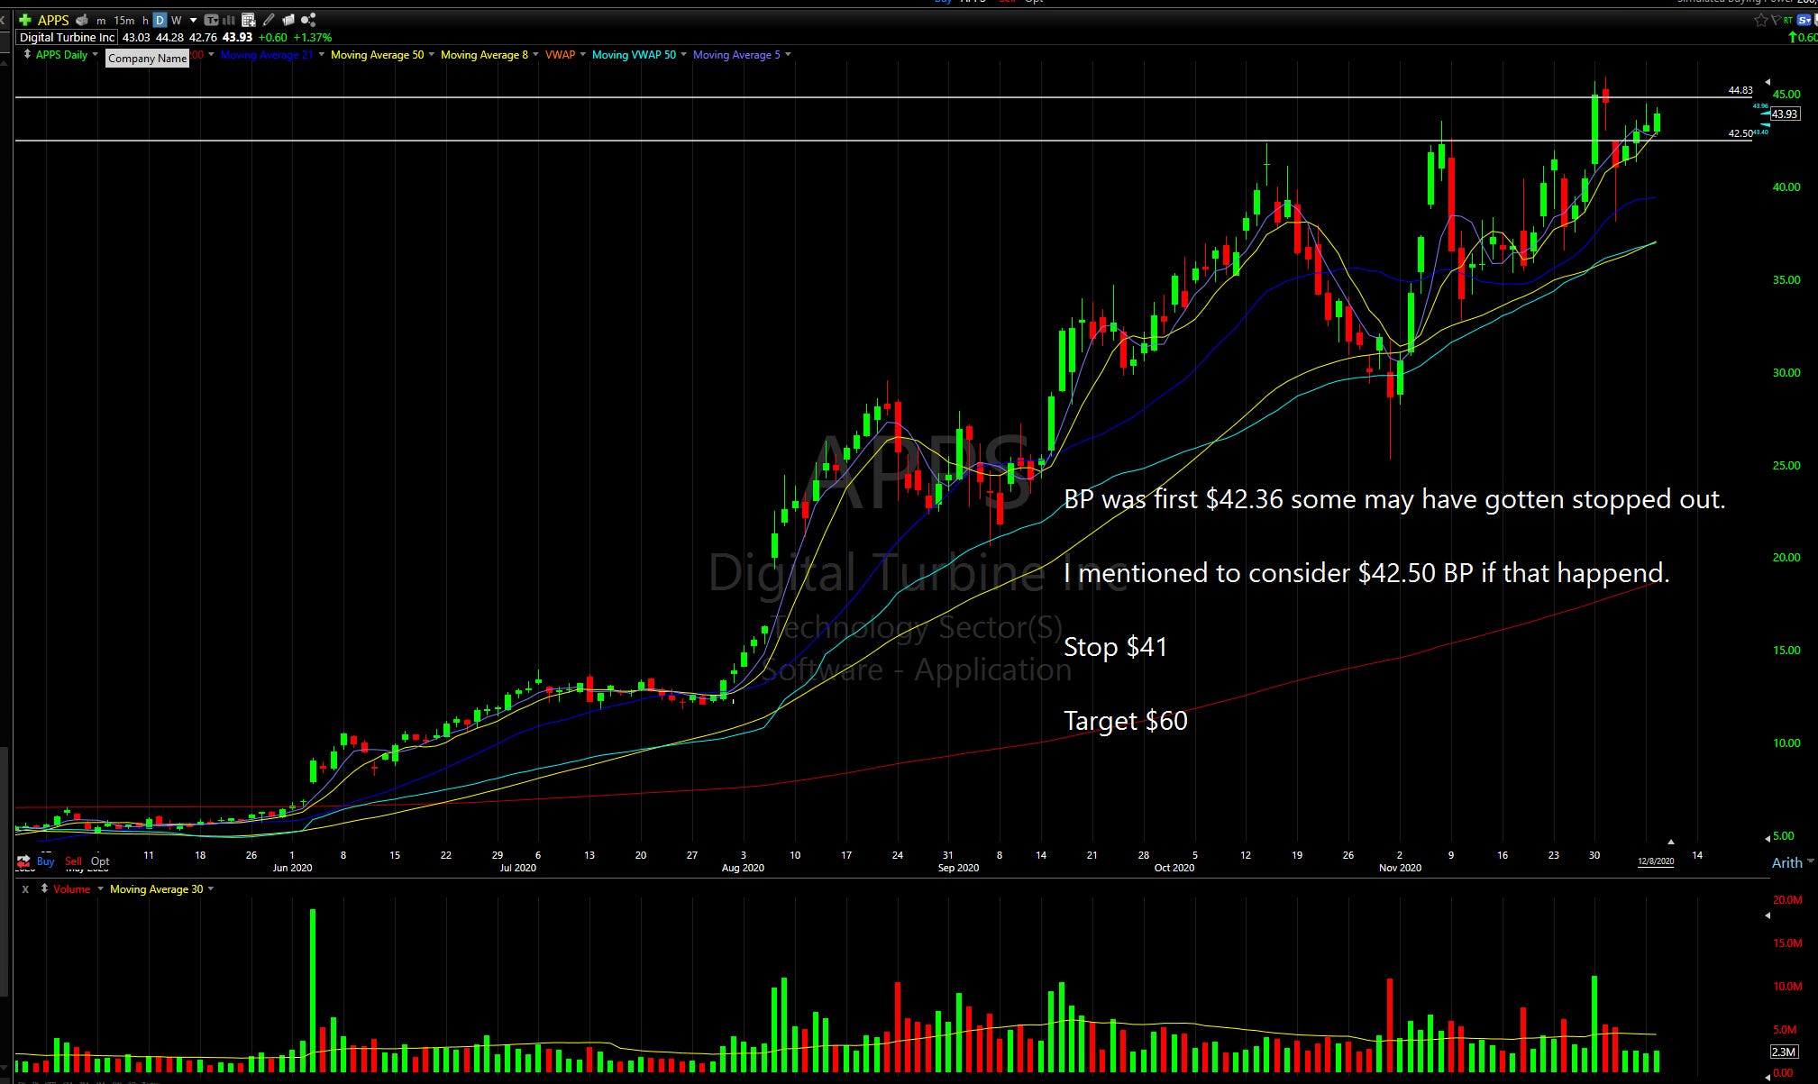Click the APPS ticker symbol
The image size is (1818, 1084).
53,20
